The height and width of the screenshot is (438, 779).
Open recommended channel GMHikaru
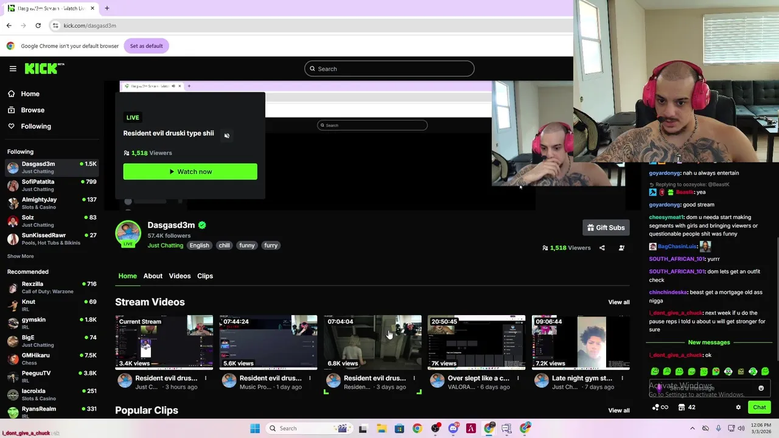point(52,359)
